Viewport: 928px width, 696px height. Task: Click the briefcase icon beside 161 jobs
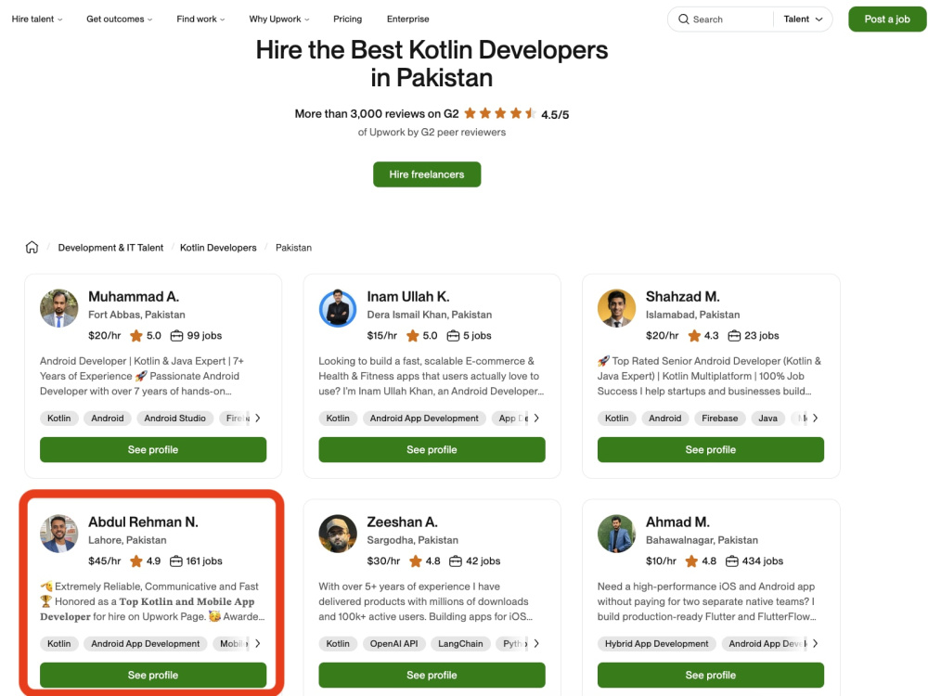pos(175,561)
